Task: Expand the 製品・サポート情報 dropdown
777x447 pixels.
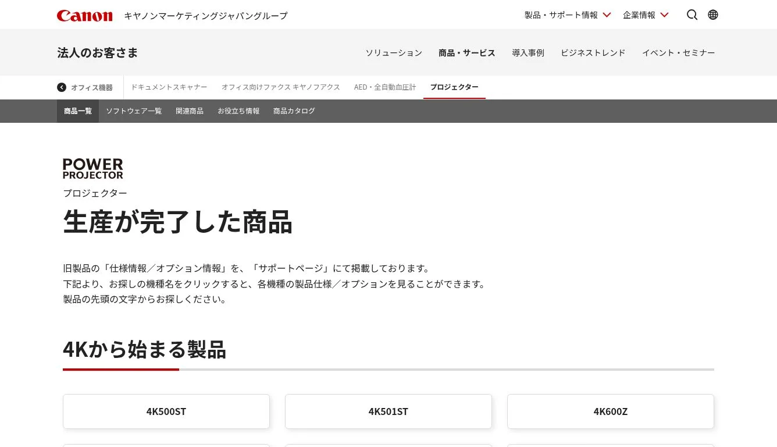Action: [568, 15]
